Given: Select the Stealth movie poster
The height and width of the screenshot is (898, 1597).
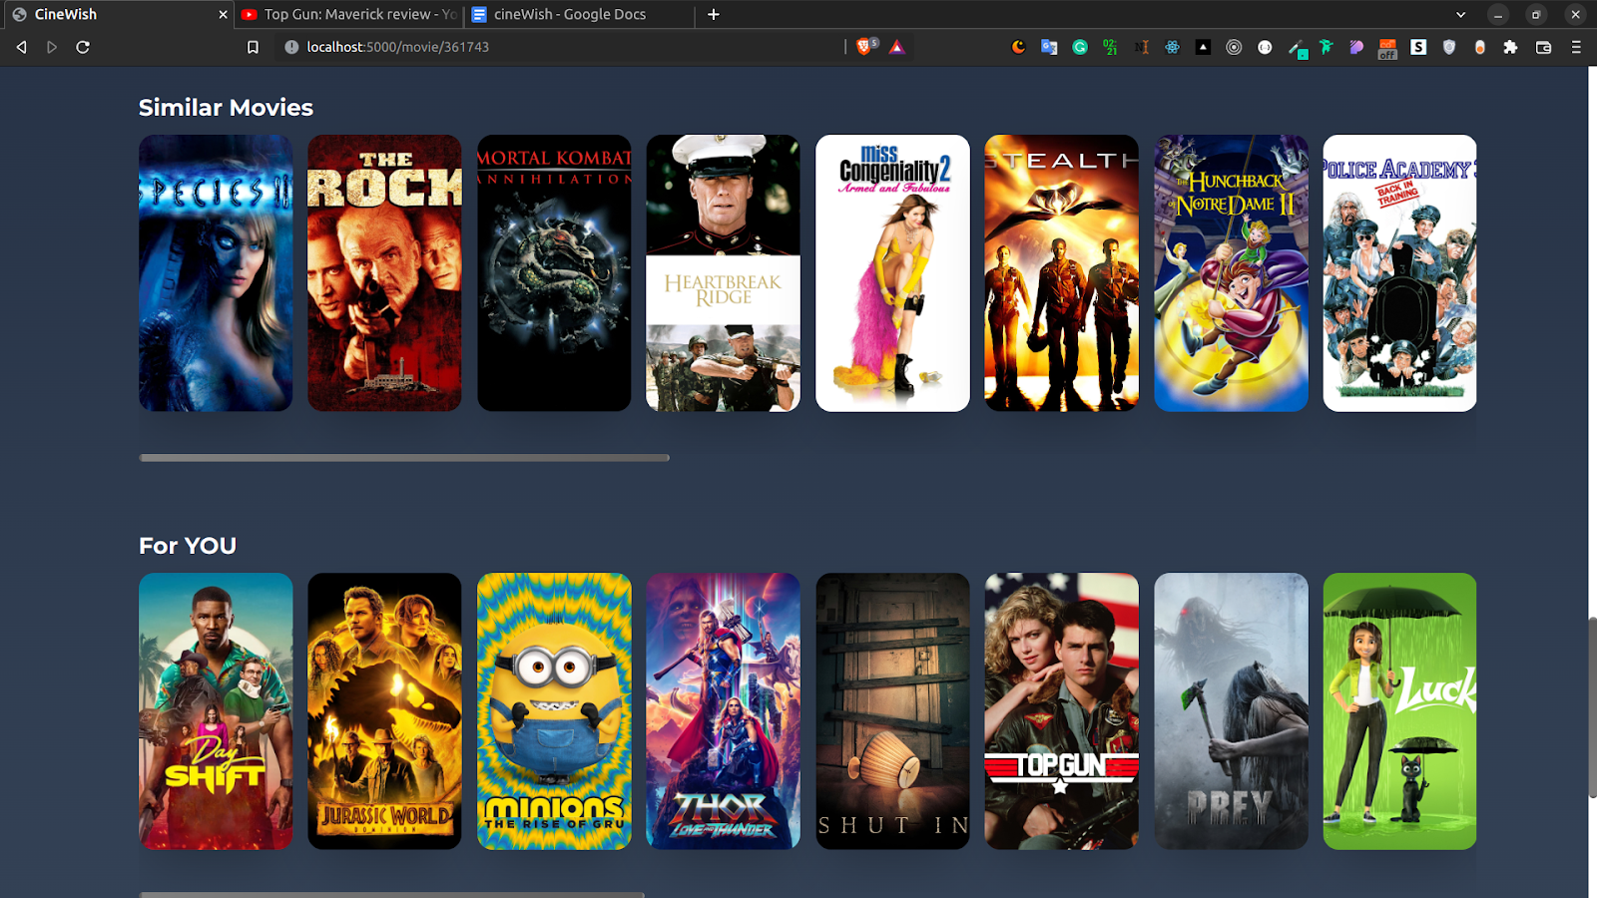Looking at the screenshot, I should coord(1061,273).
